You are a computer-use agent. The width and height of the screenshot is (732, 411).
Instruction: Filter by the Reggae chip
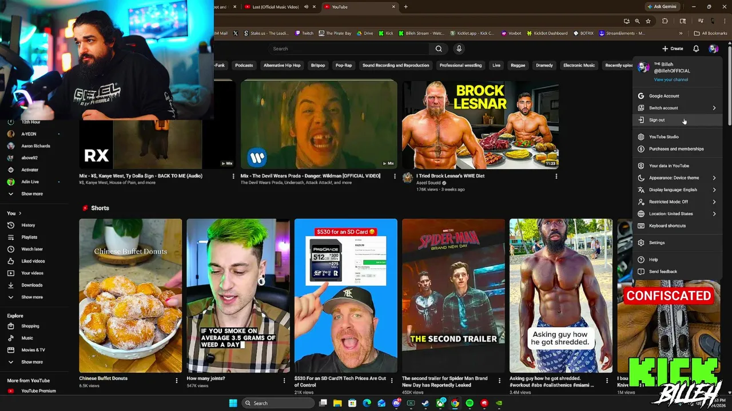tap(518, 65)
